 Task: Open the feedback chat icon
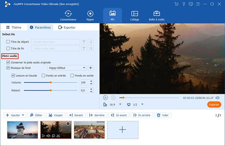(191, 4)
